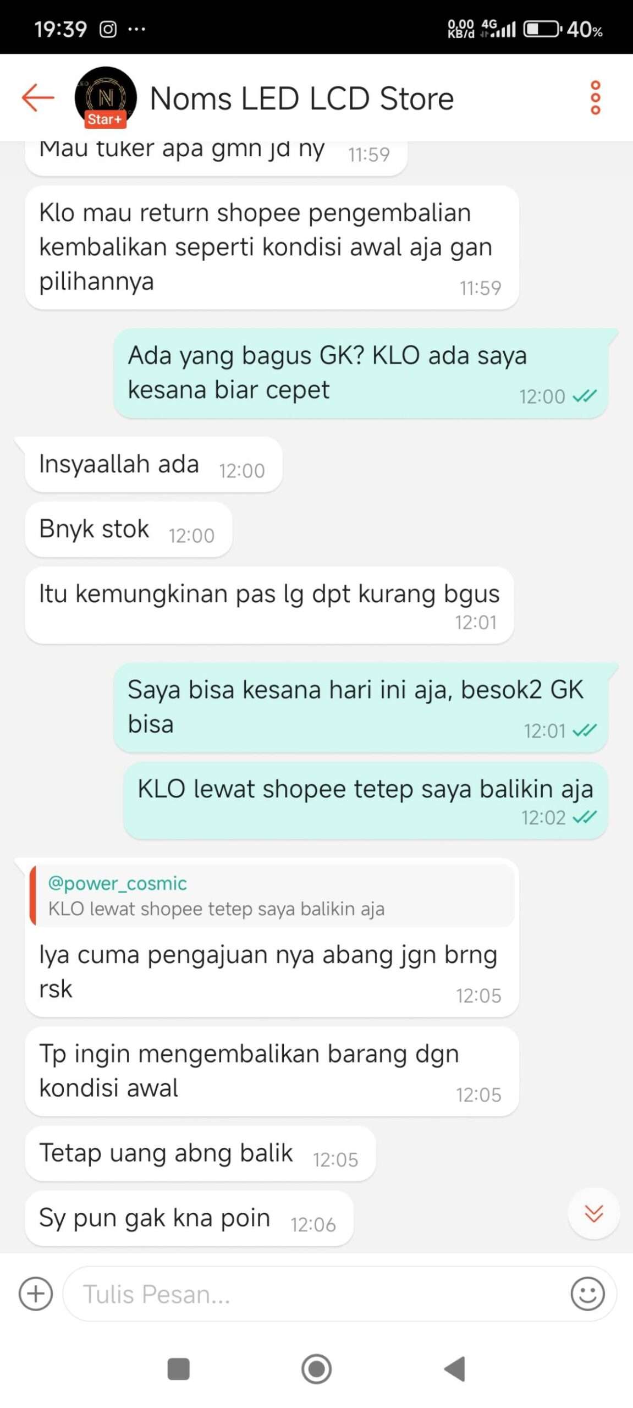Tap the Tetap uang abng balik message
Image resolution: width=633 pixels, height=1408 pixels.
(200, 1153)
